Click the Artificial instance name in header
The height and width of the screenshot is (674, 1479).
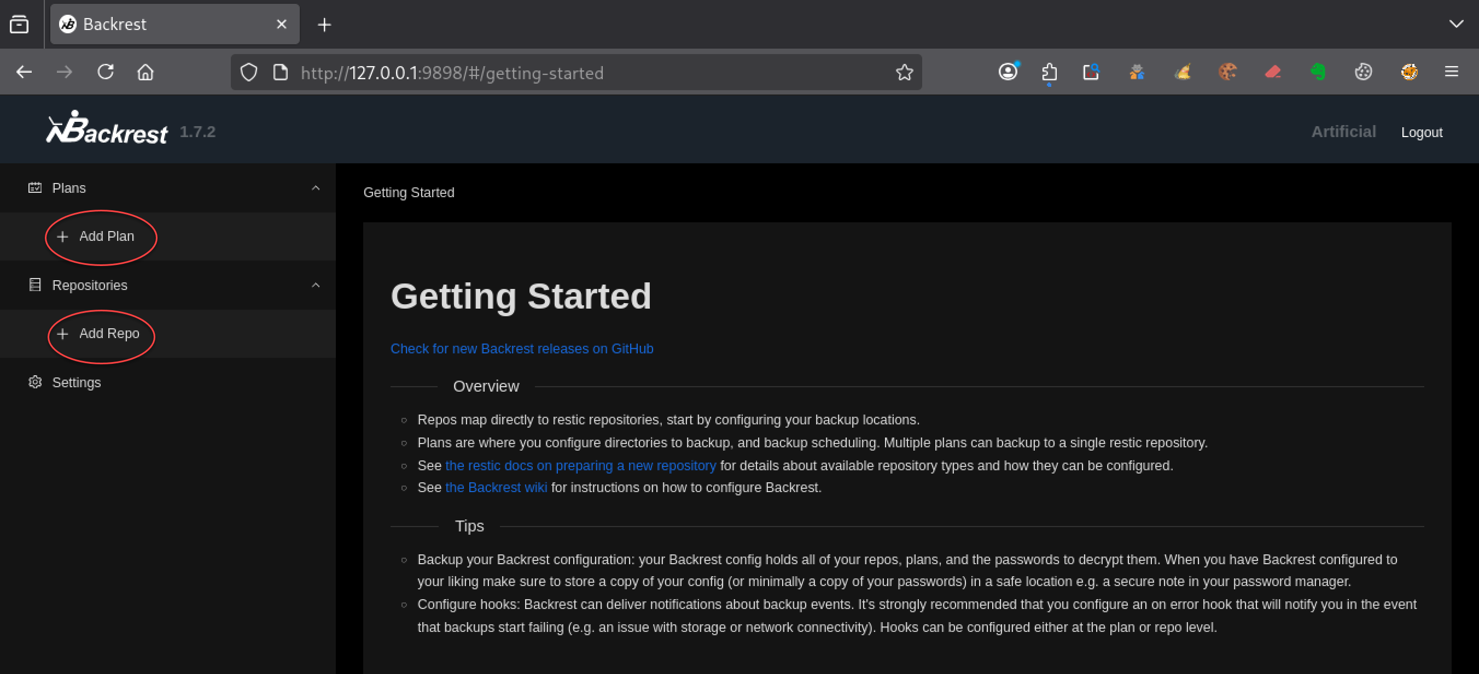pos(1343,132)
